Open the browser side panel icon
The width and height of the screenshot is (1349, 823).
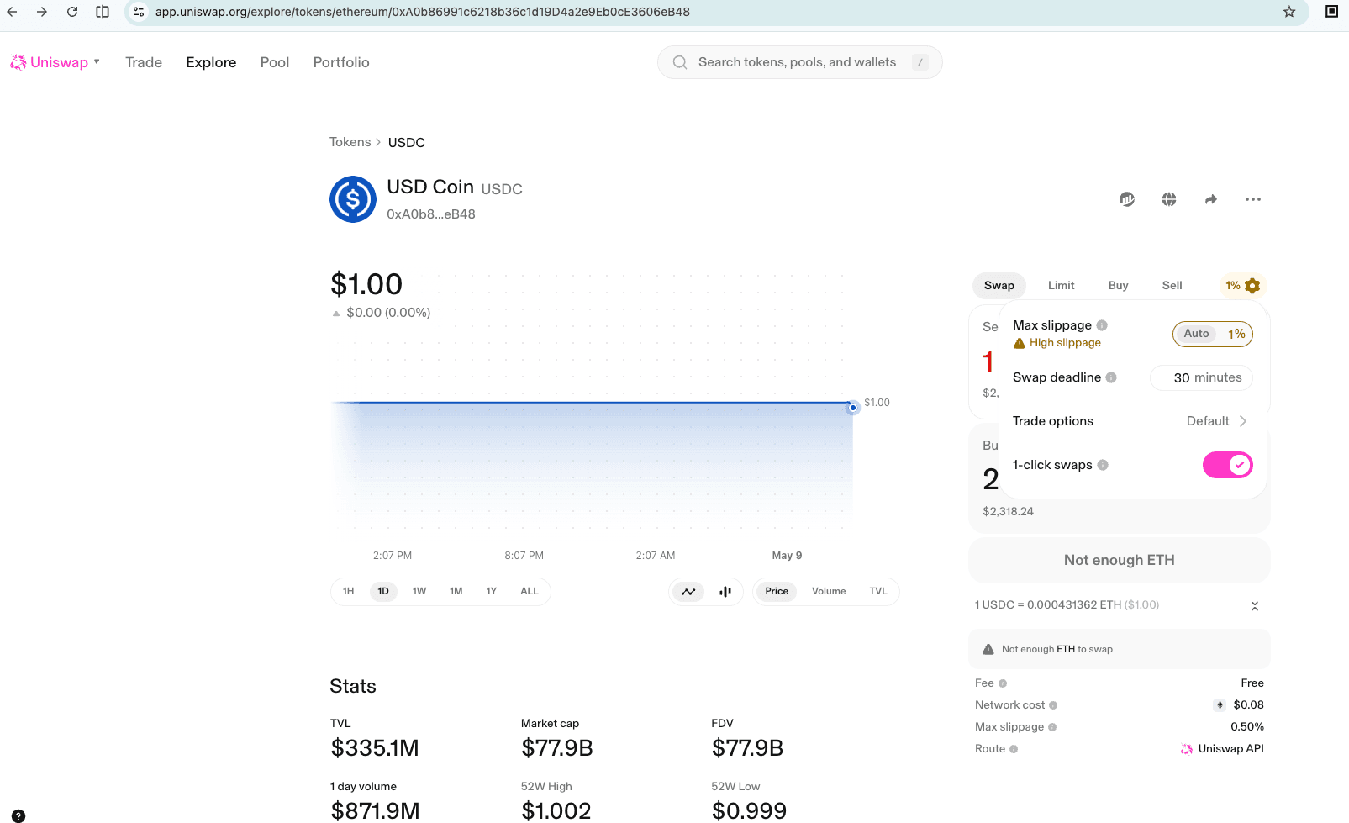[103, 12]
